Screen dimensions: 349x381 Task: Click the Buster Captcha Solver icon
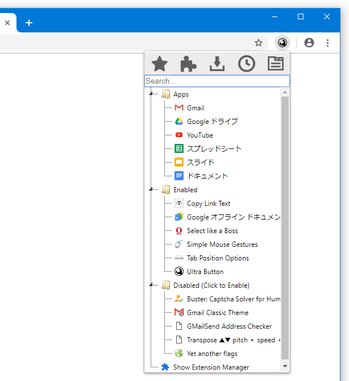(179, 299)
